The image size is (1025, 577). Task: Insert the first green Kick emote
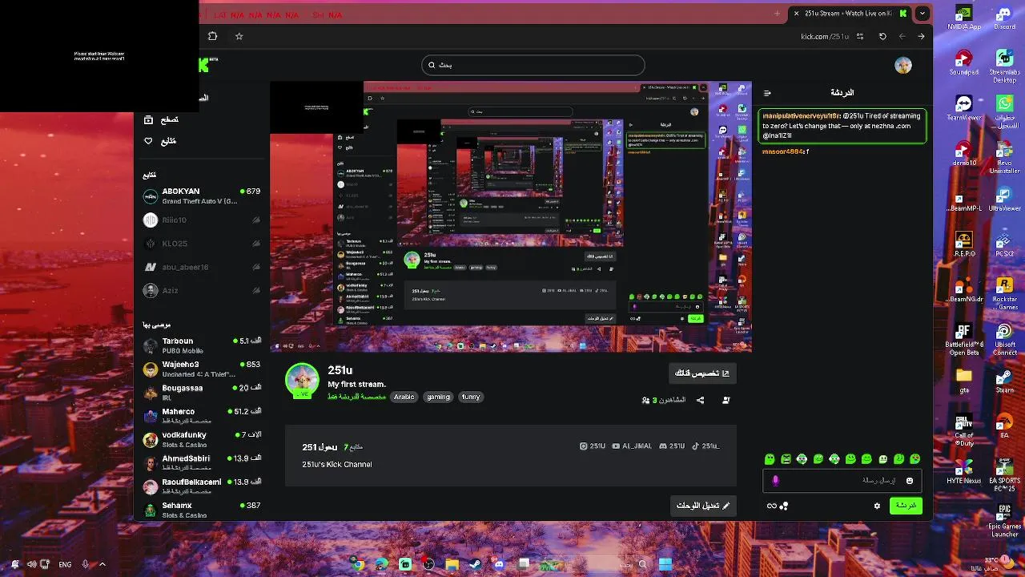tap(770, 459)
